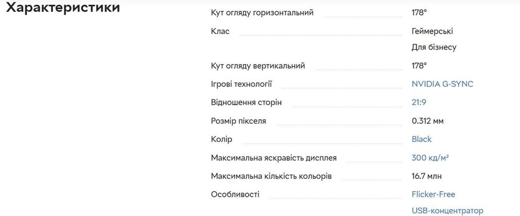Click the 21:9 aspect ratio link
The height and width of the screenshot is (216, 520).
pos(419,103)
